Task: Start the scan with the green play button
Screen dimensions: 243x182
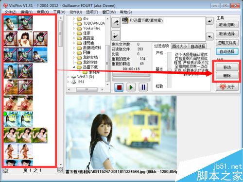Action: click(x=131, y=87)
